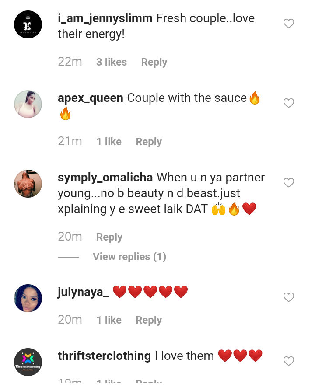Reply to symply_omalicha's comment
Image resolution: width=315 pixels, height=387 pixels.
pyautogui.click(x=109, y=237)
